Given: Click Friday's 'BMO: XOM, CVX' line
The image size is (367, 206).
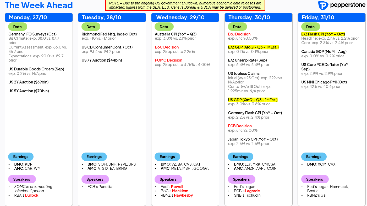Looking at the screenshot, I should click(x=321, y=164).
